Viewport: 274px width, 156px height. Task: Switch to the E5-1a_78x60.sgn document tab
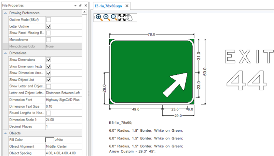tap(109, 6)
